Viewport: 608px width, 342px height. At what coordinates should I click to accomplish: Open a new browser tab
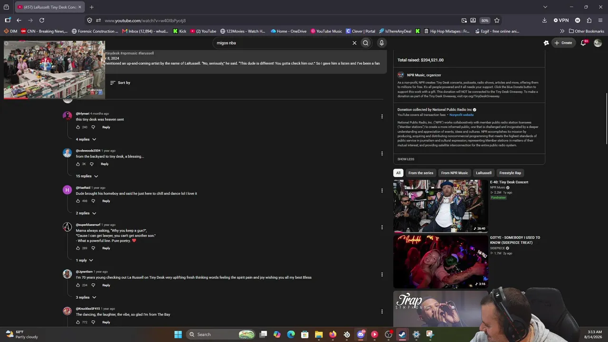[x=92, y=7]
